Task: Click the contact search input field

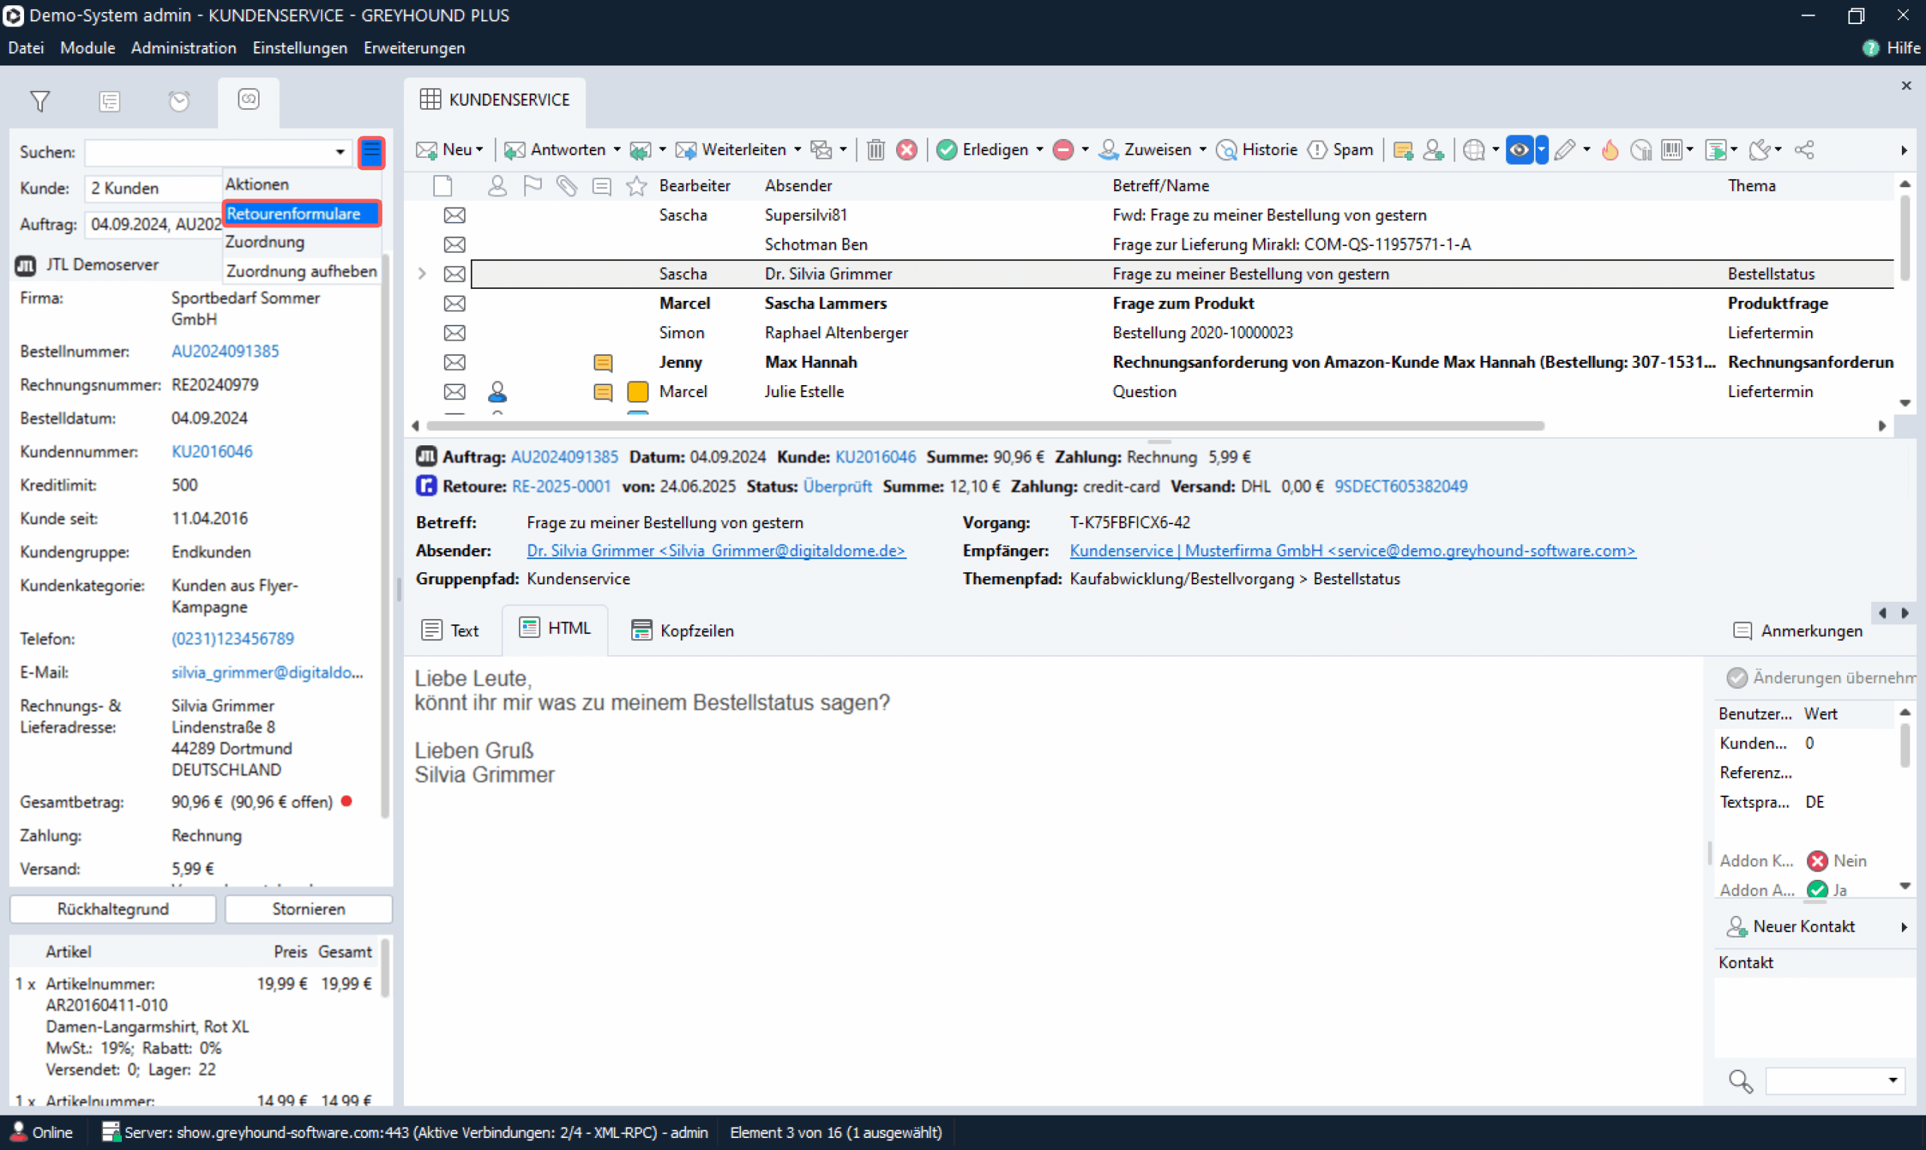Action: 1824,1079
